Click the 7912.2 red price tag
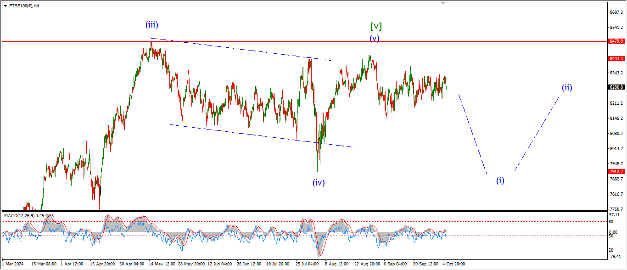The width and height of the screenshot is (627, 270). pos(616,172)
